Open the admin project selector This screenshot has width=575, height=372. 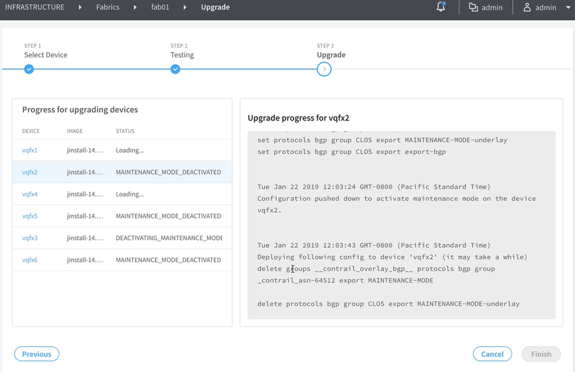point(491,7)
